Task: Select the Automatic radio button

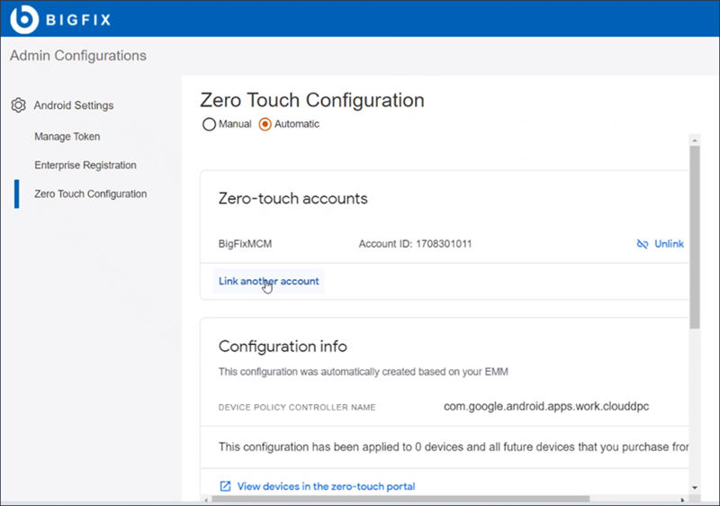Action: point(265,124)
